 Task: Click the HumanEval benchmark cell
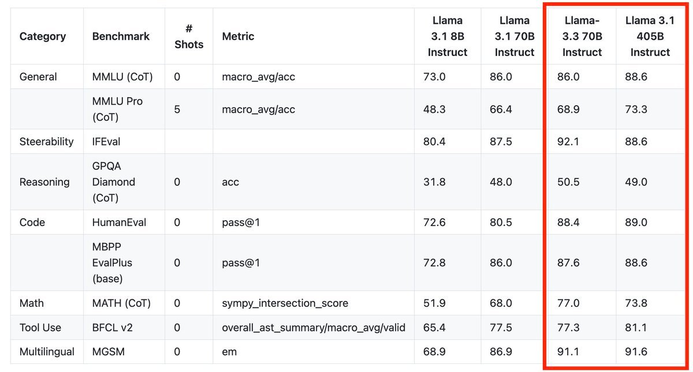119,222
